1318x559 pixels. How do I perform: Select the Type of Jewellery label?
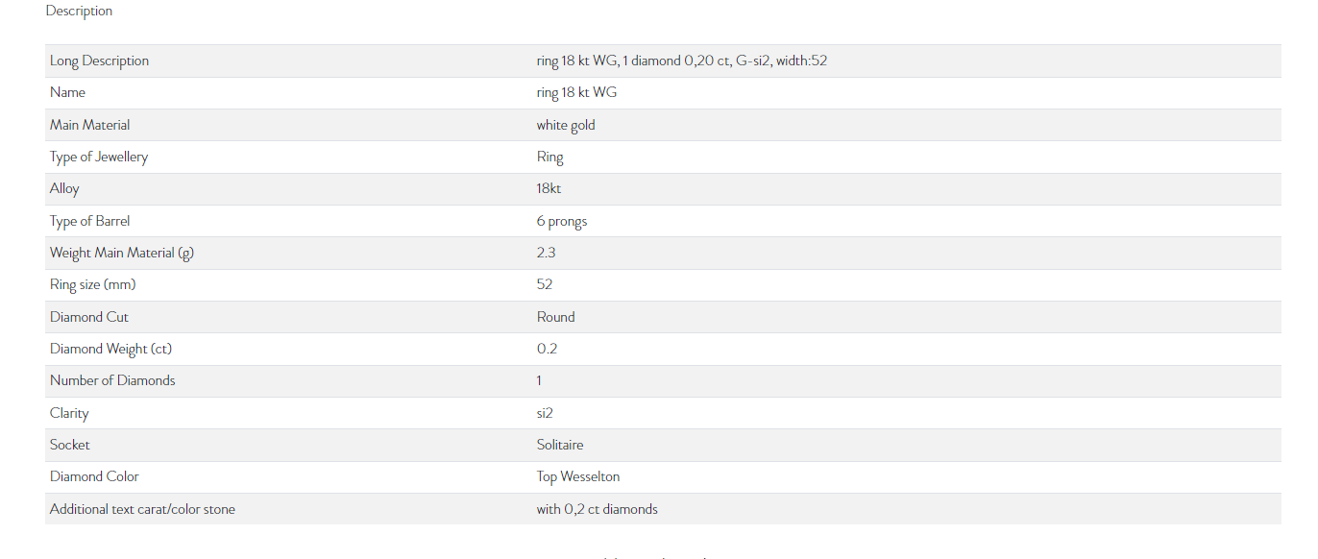coord(99,157)
